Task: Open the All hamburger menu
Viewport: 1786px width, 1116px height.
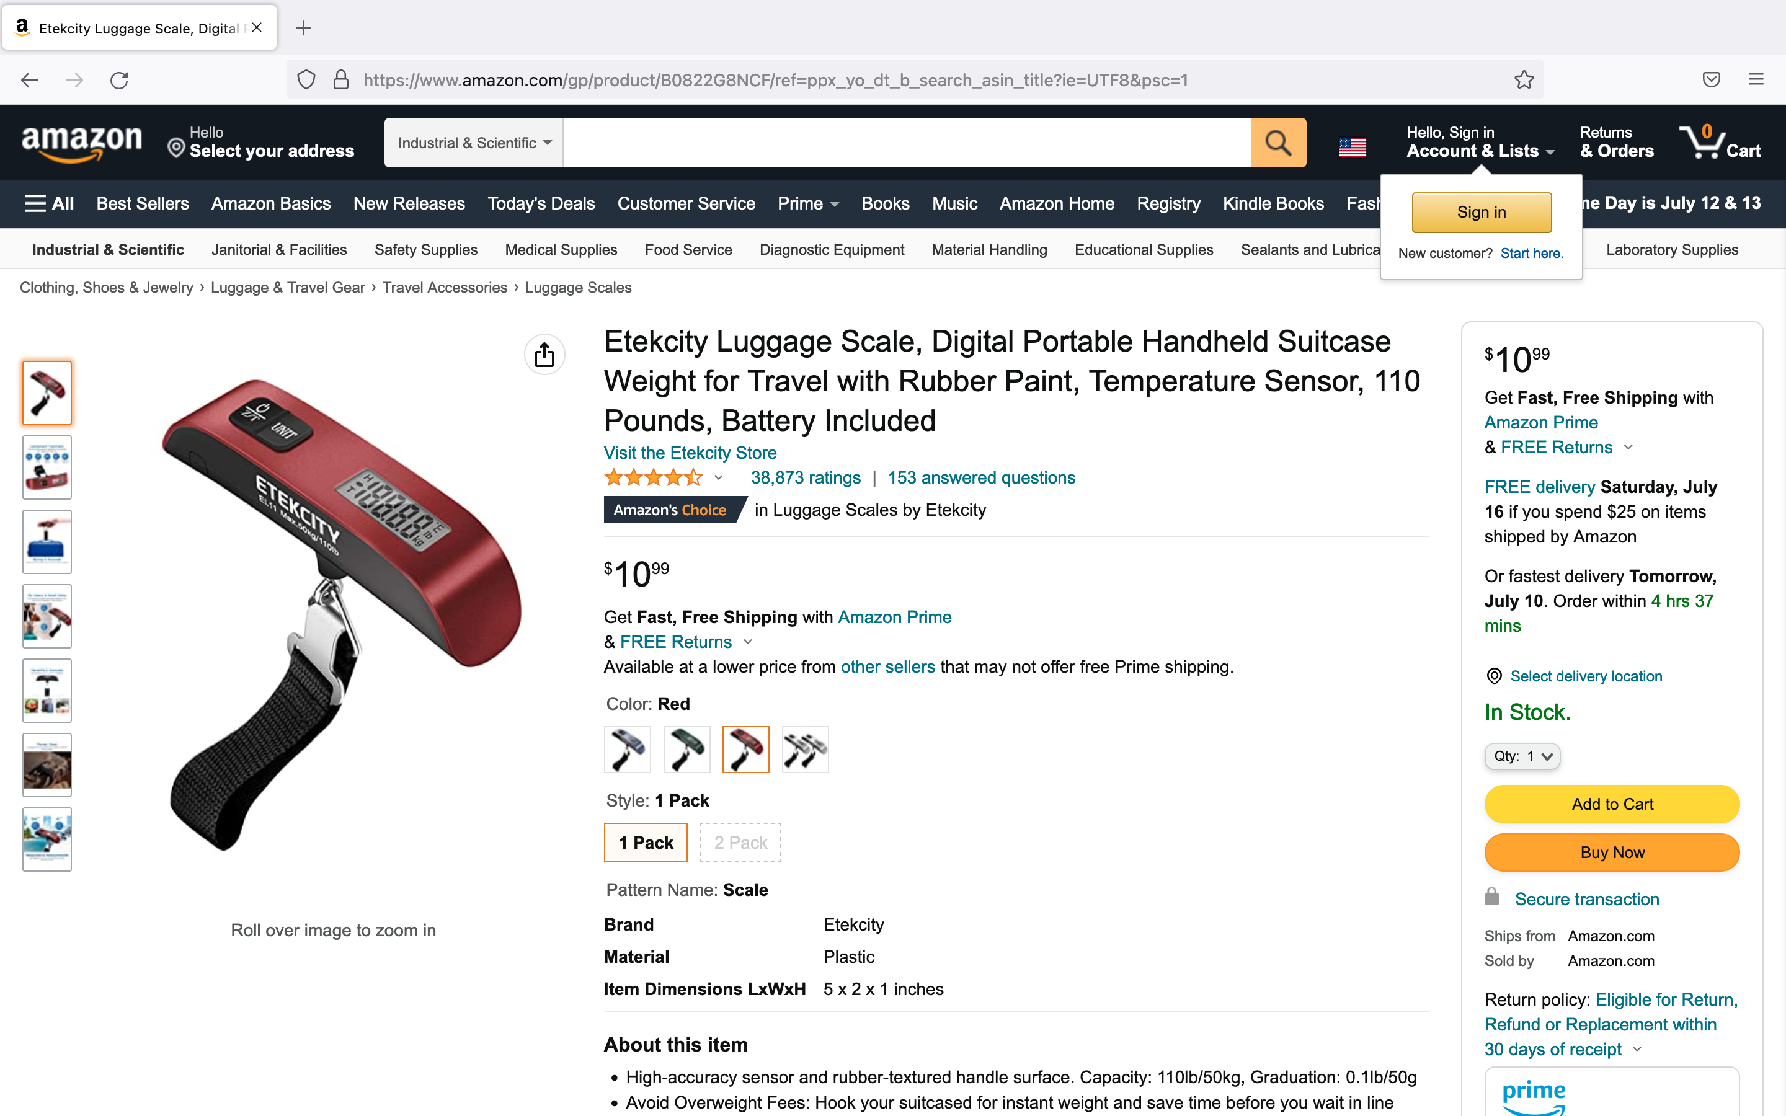Action: [x=49, y=204]
